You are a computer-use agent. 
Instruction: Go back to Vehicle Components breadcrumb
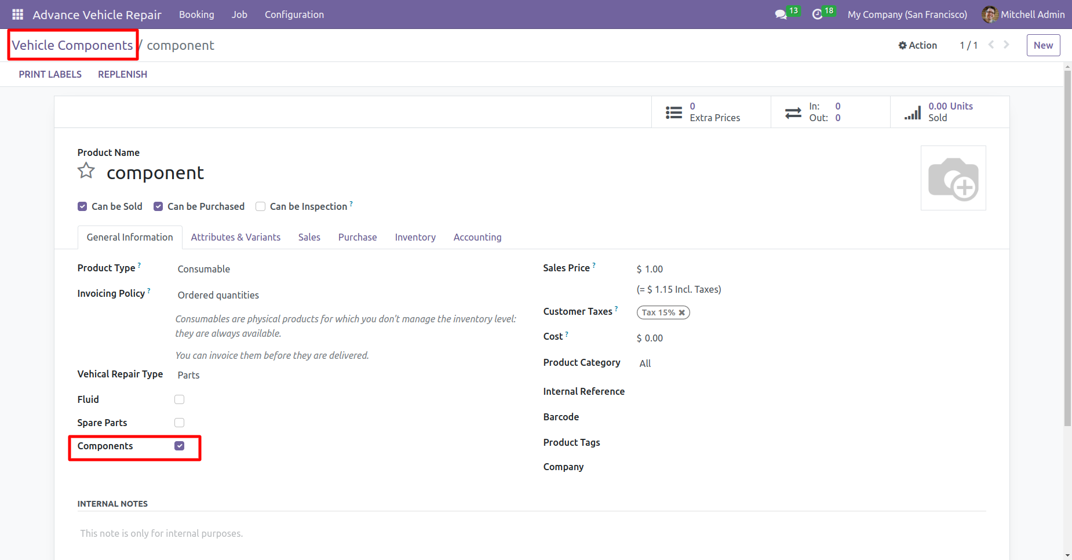[72, 45]
